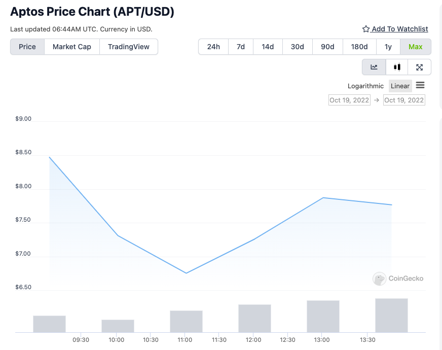Open chart hamburger export menu
Viewport: 442px width, 350px height.
(420, 85)
